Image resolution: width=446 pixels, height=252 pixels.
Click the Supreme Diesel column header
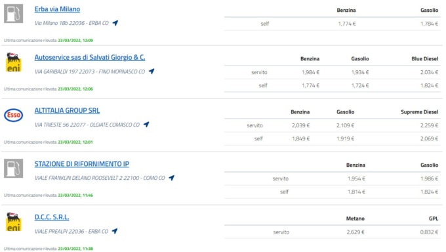click(420, 112)
